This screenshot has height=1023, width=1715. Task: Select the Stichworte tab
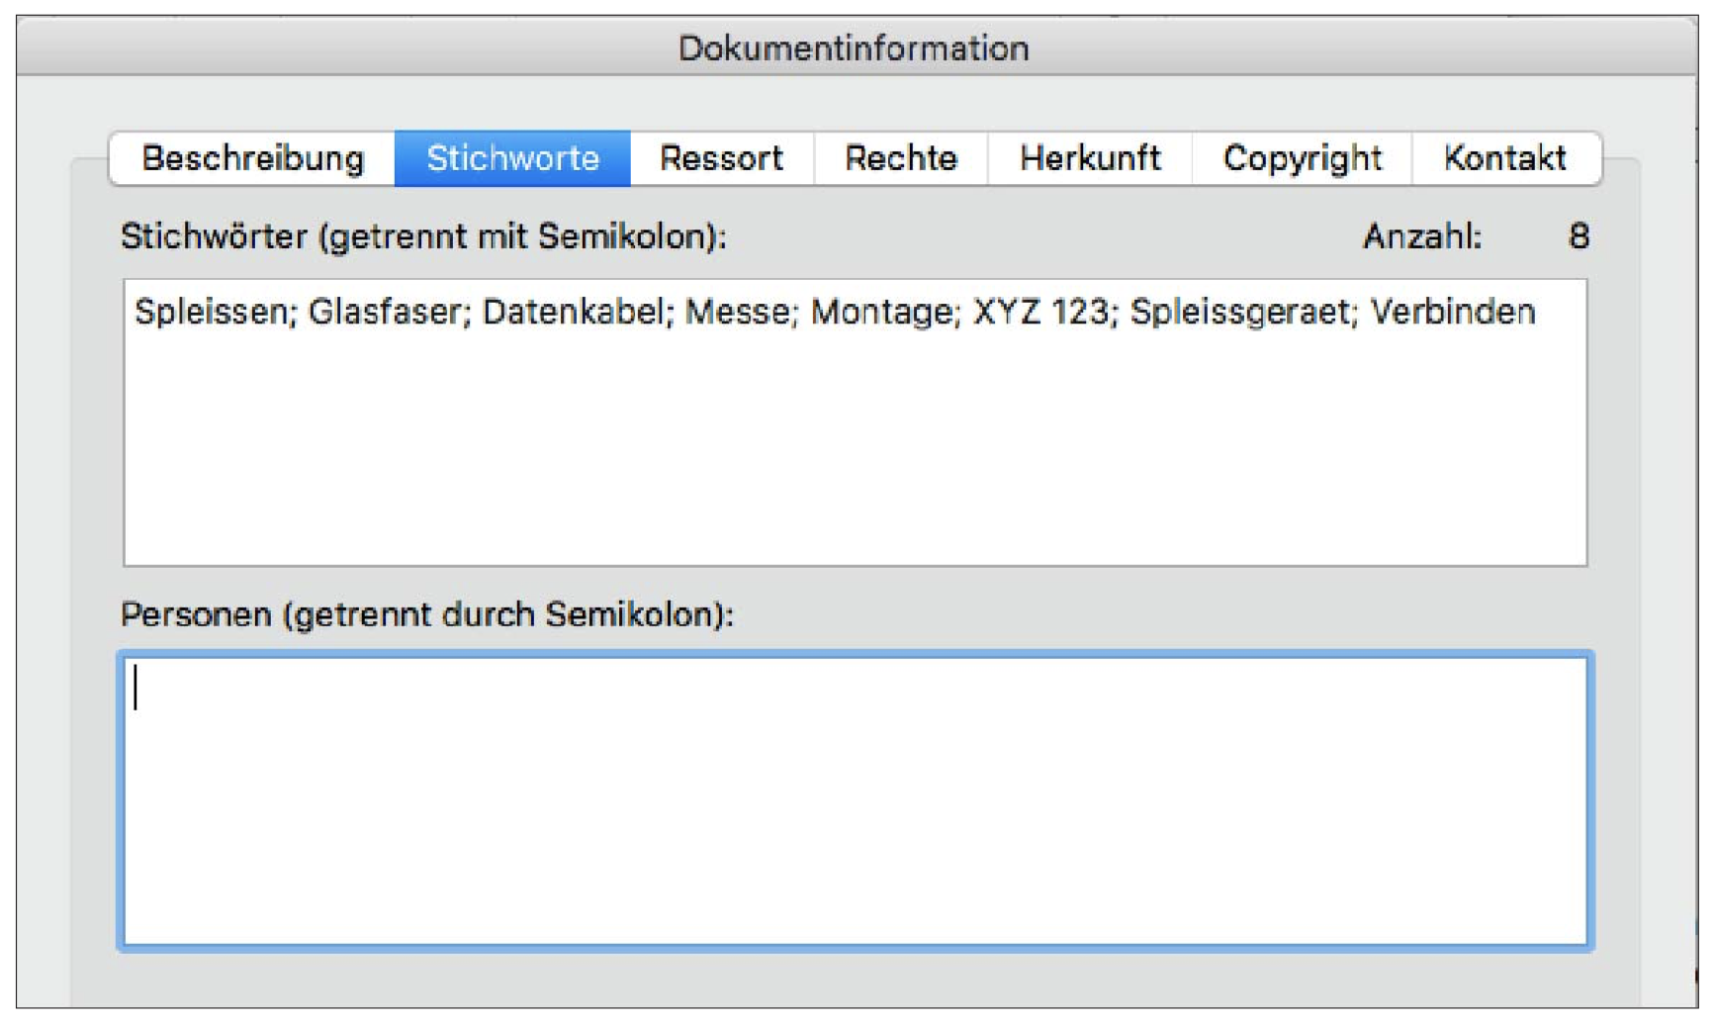pos(512,158)
